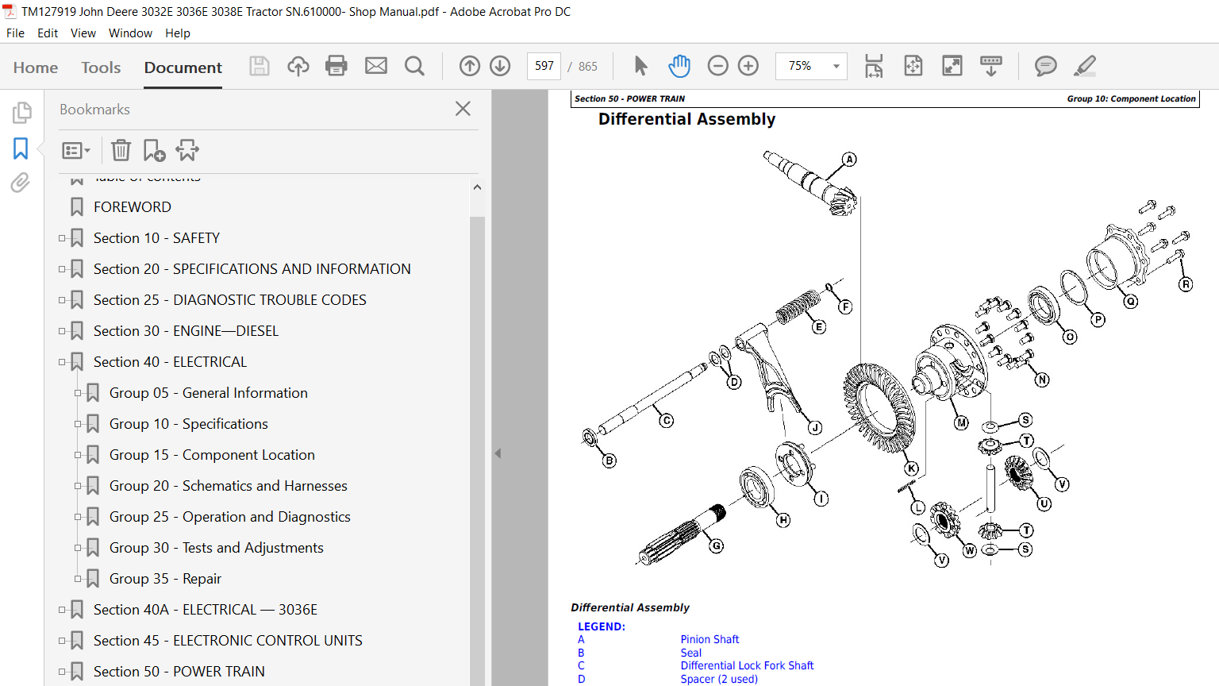Add a comment sticky note icon
The width and height of the screenshot is (1219, 686).
click(x=1045, y=66)
